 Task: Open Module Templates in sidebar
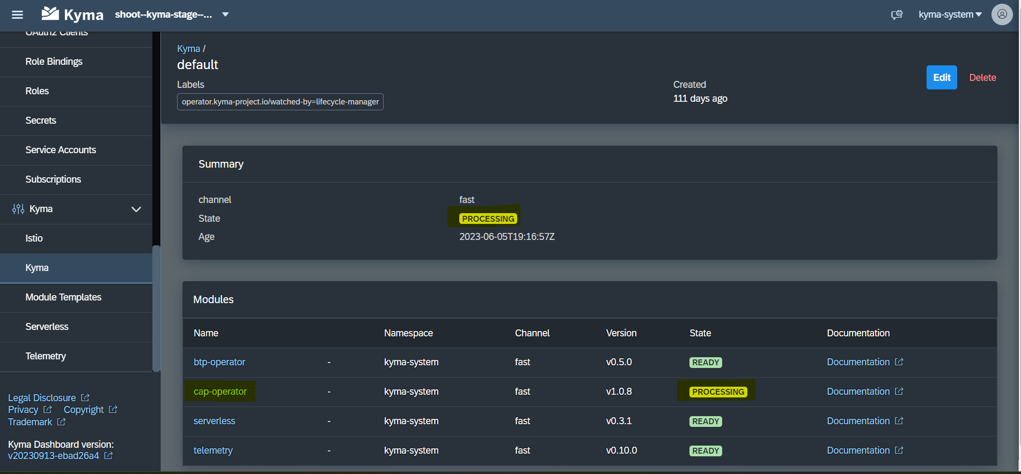pyautogui.click(x=76, y=297)
